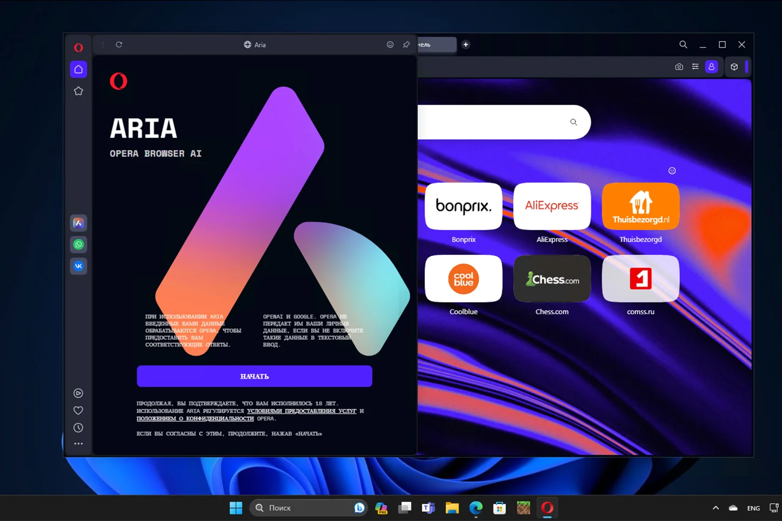This screenshot has height=521, width=782.
Task: Open the profile account icon
Action: (x=712, y=67)
